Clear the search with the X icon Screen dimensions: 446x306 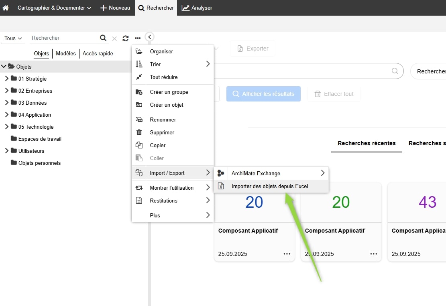114,39
